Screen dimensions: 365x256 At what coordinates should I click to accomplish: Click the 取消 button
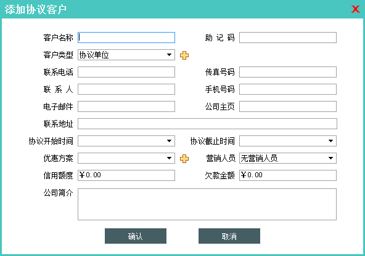point(229,236)
